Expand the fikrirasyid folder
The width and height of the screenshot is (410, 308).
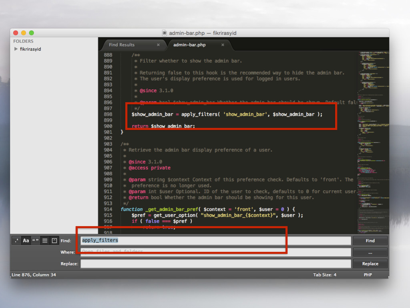coord(16,49)
